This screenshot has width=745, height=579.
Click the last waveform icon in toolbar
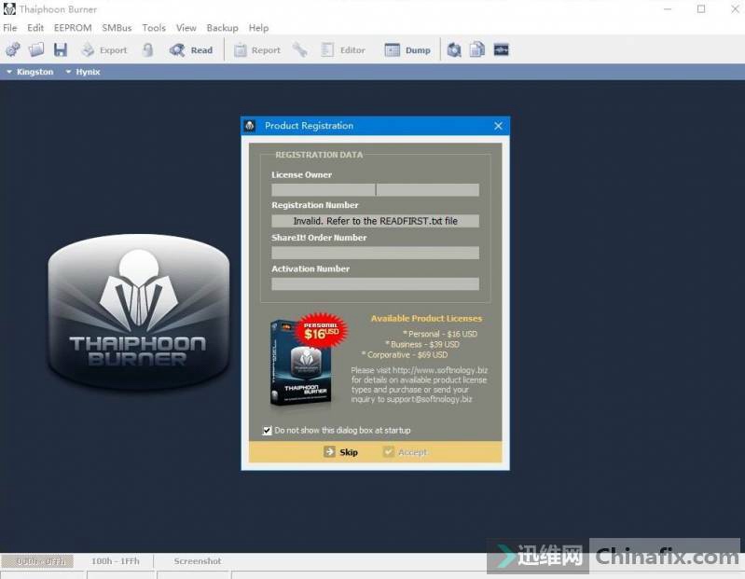pyautogui.click(x=501, y=50)
